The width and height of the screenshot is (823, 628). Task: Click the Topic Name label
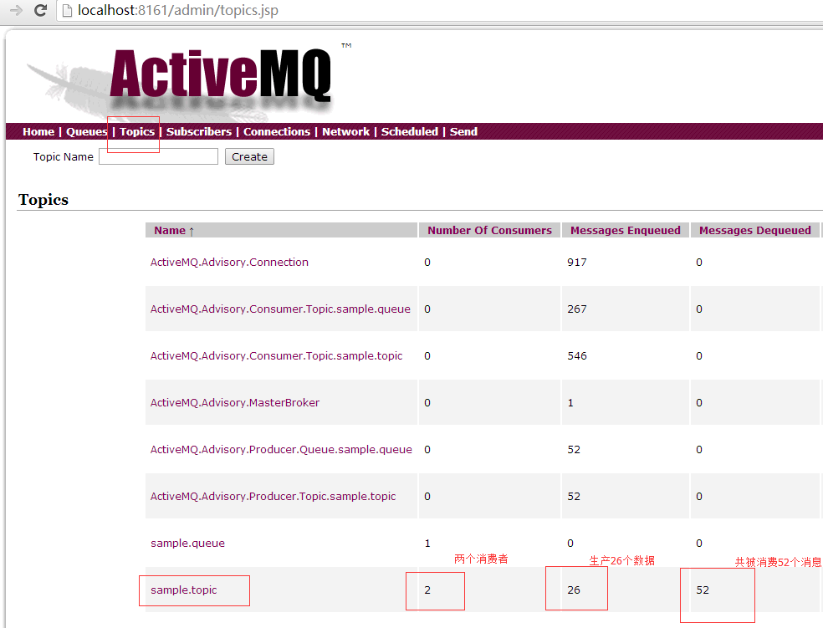tap(63, 157)
